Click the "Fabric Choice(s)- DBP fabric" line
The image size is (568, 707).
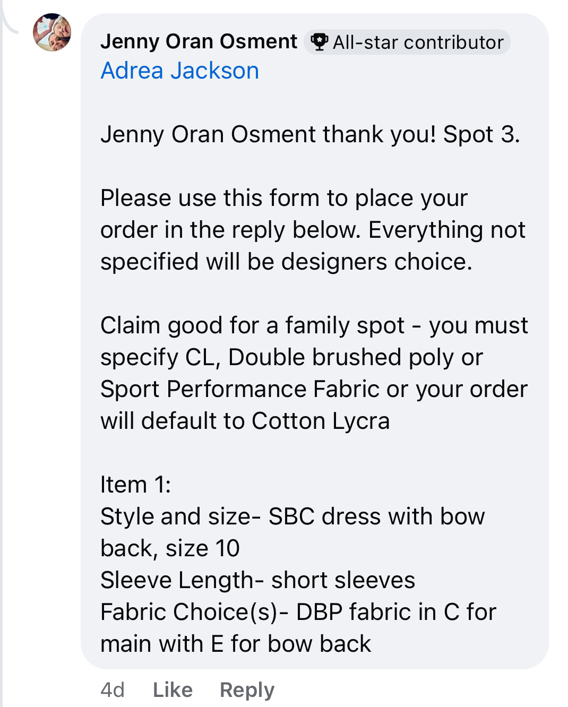(298, 612)
